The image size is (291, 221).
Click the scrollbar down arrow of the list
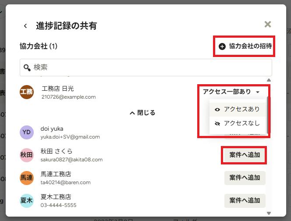point(269,213)
